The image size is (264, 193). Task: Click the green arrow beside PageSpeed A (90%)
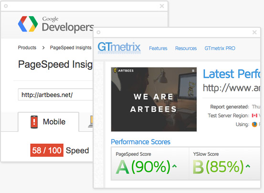(x=174, y=166)
